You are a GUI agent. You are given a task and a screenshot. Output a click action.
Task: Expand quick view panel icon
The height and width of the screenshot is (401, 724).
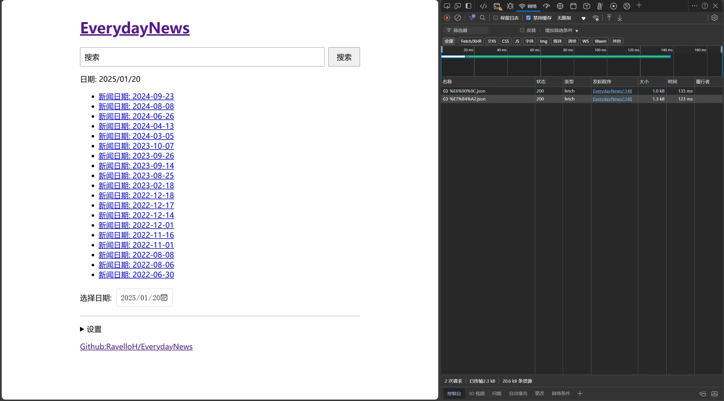click(x=714, y=394)
